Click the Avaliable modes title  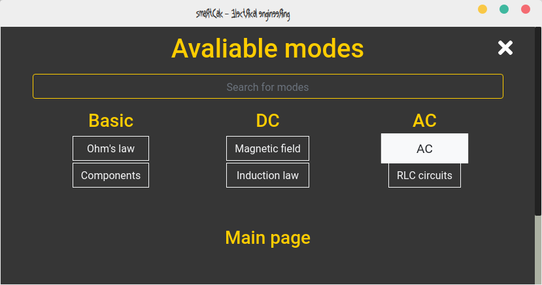(x=267, y=48)
